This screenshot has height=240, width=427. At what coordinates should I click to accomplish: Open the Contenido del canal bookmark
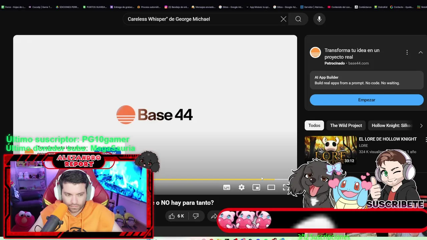click(x=339, y=7)
